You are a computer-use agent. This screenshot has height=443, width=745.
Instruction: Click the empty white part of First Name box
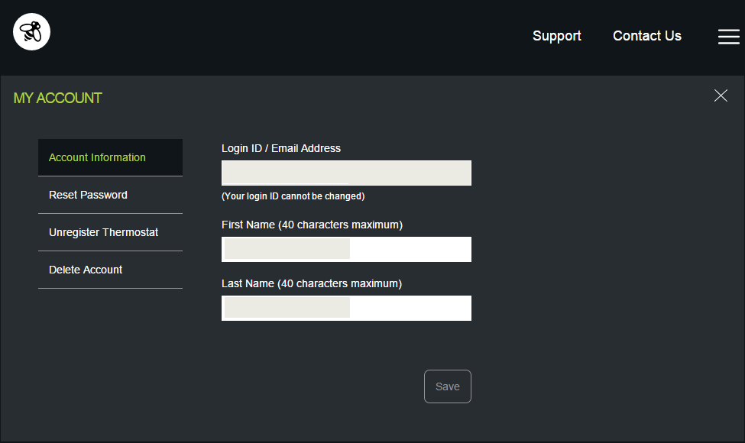[410, 249]
